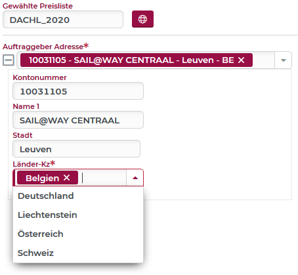Click the Kontonummer field showing 10031105
Viewport: 298px width, 275px height.
coord(78,91)
